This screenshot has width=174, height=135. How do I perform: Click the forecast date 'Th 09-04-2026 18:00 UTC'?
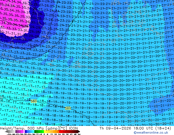pos(127,128)
